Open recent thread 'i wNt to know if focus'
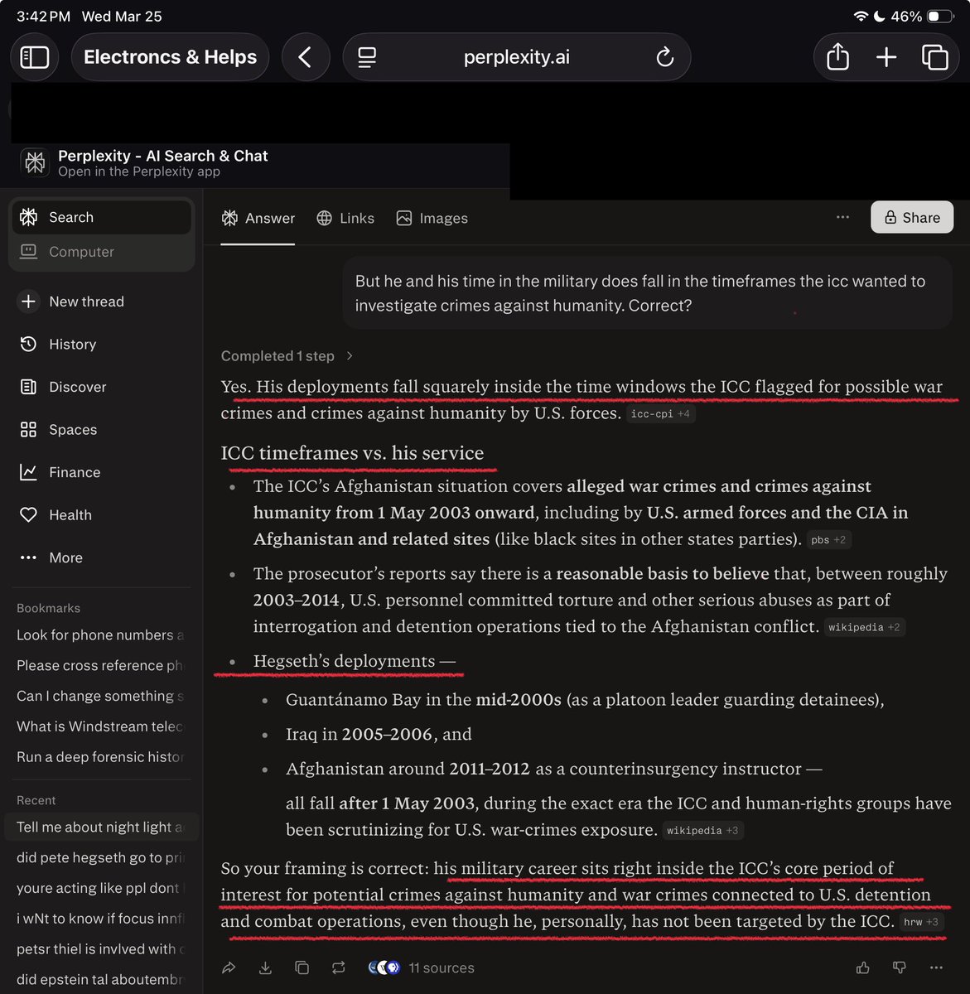Screen dimensions: 970x994 click(101, 919)
